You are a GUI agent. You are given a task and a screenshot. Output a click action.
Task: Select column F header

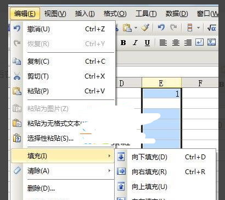[x=200, y=83]
